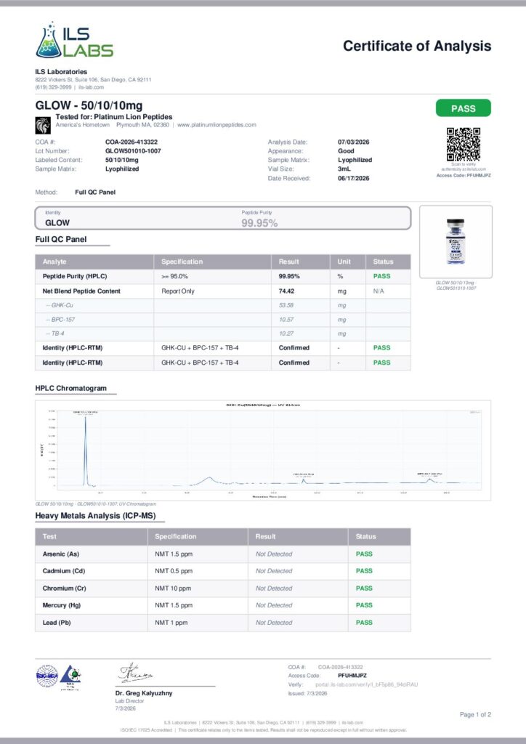This screenshot has height=744, width=526.
Task: Select date received '06/17/2026'
Action: click(353, 179)
